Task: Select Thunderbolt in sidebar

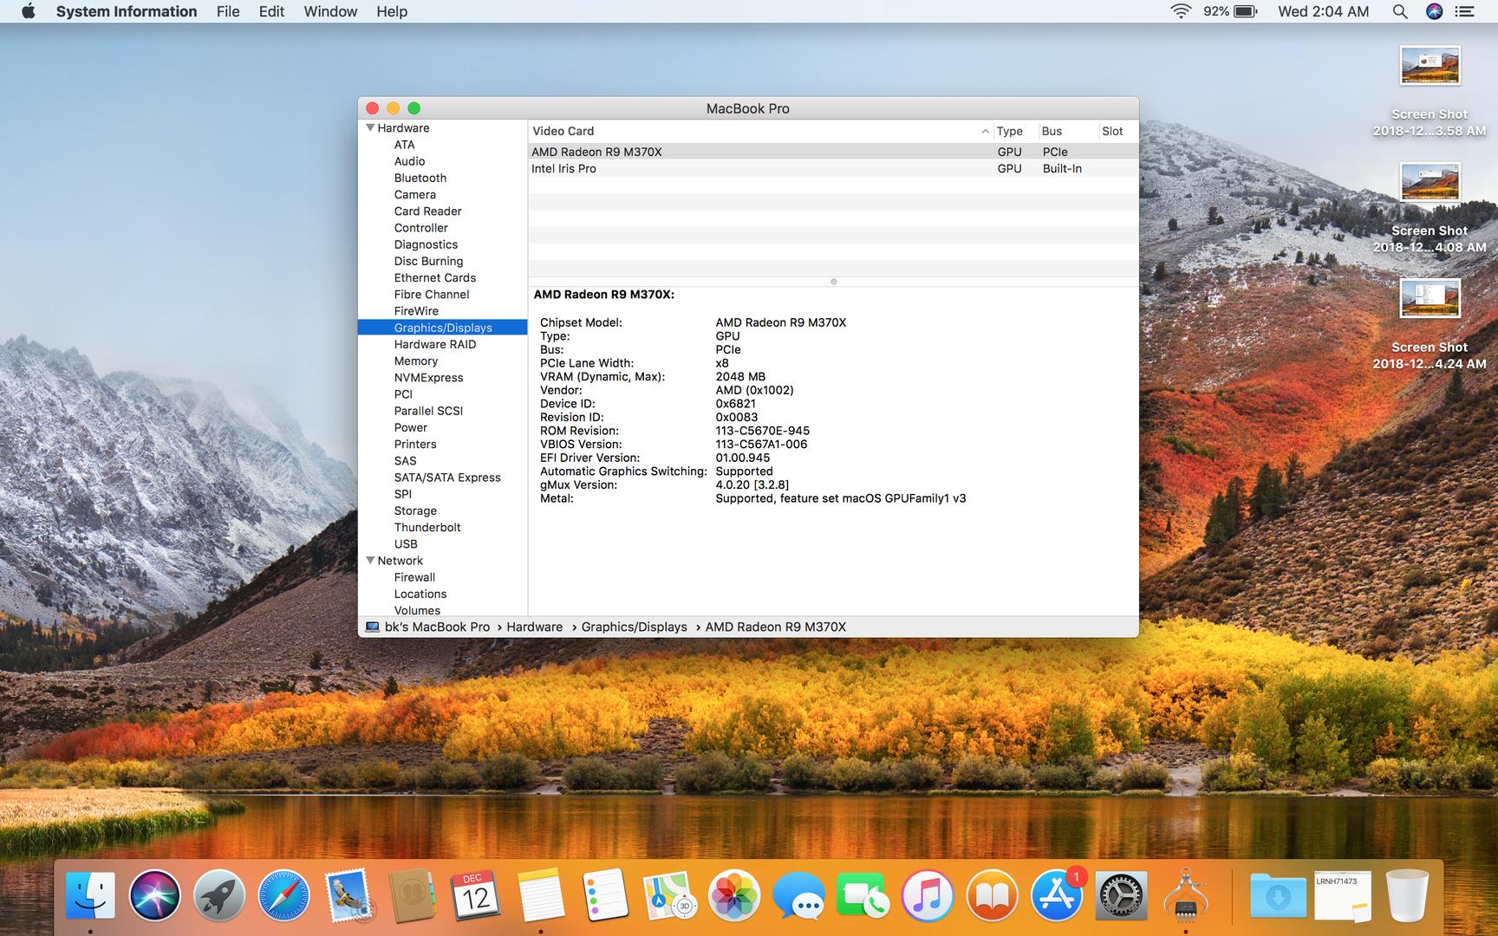Action: pos(427,527)
